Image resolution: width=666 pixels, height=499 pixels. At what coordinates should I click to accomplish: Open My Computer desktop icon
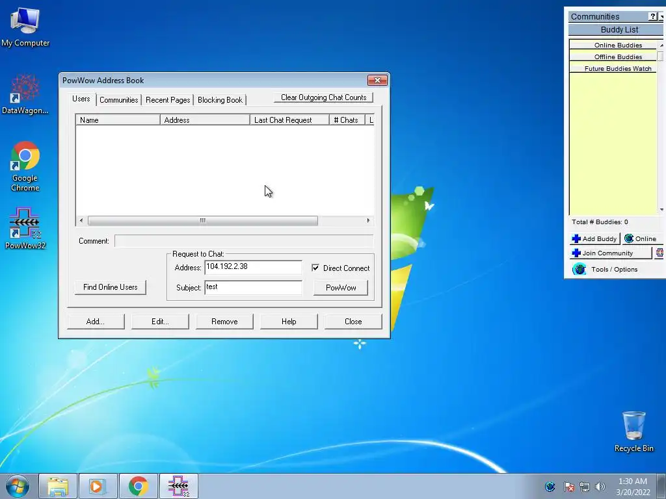(25, 27)
